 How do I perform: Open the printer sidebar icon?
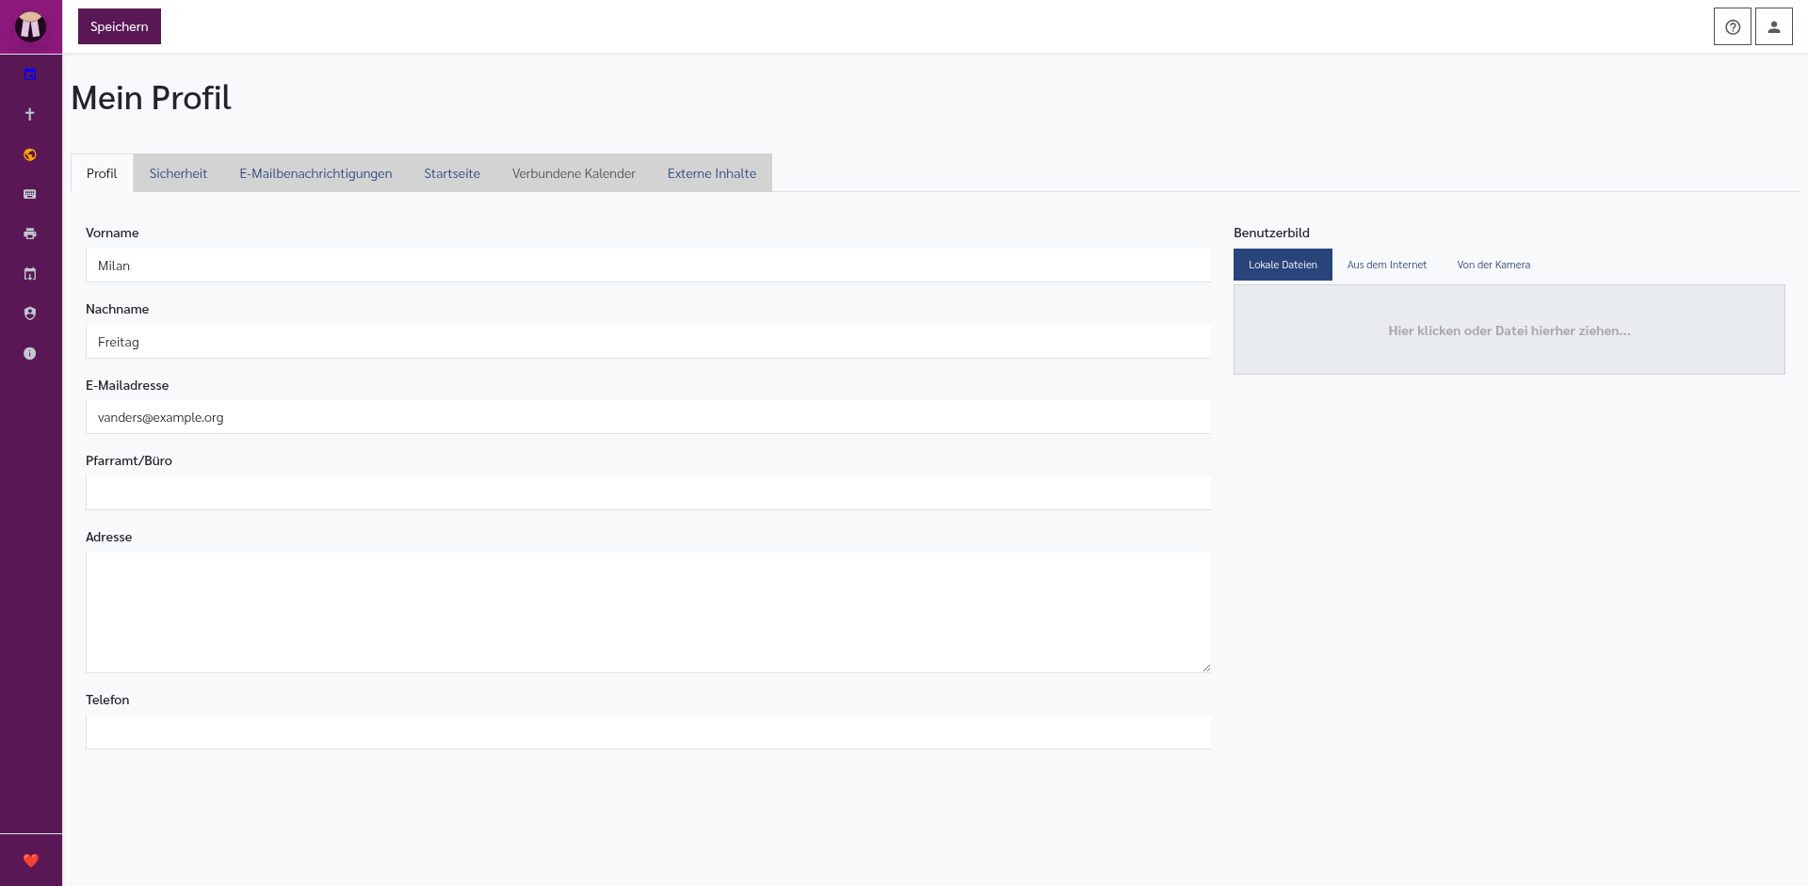tap(30, 234)
